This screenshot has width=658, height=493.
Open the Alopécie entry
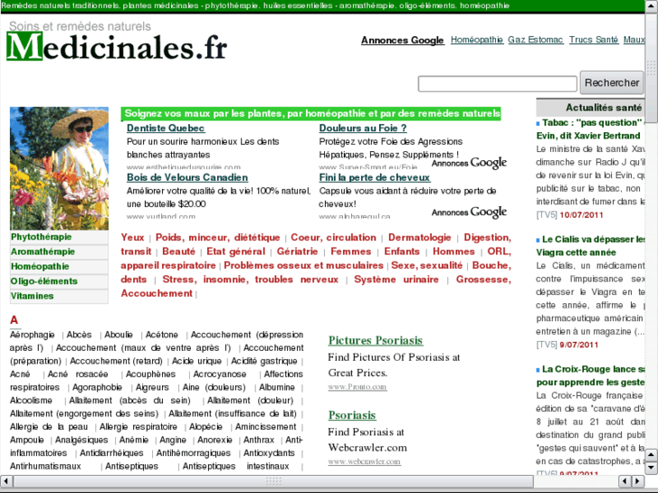(205, 427)
